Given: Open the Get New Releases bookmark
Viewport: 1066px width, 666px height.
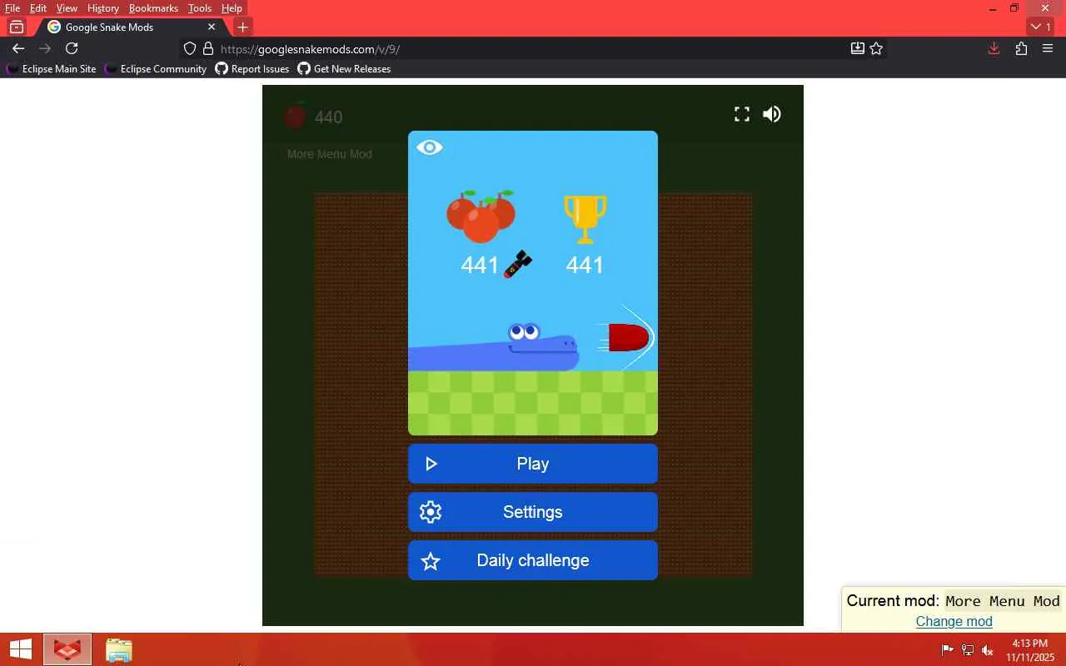Looking at the screenshot, I should 344,69.
